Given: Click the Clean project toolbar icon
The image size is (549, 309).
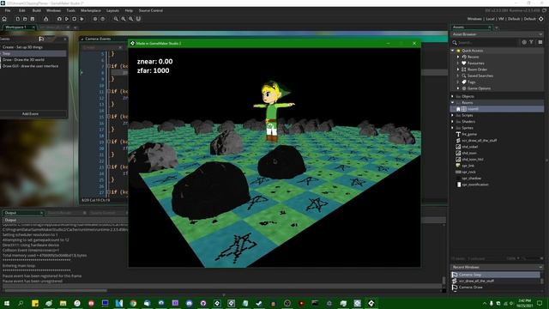Looking at the screenshot, I should pyautogui.click(x=82, y=19).
